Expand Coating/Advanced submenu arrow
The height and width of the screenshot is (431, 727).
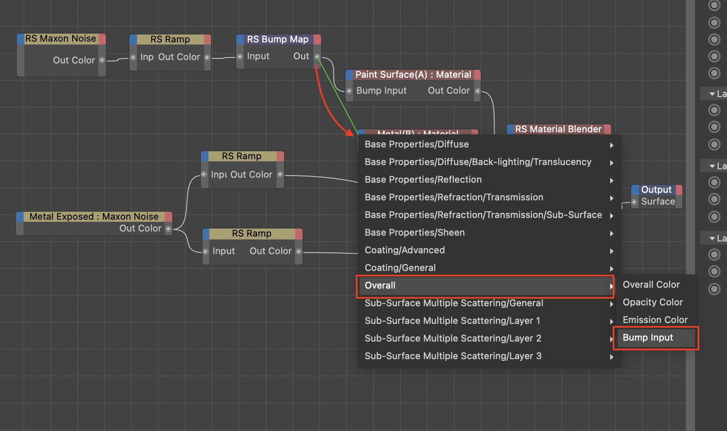tap(611, 251)
